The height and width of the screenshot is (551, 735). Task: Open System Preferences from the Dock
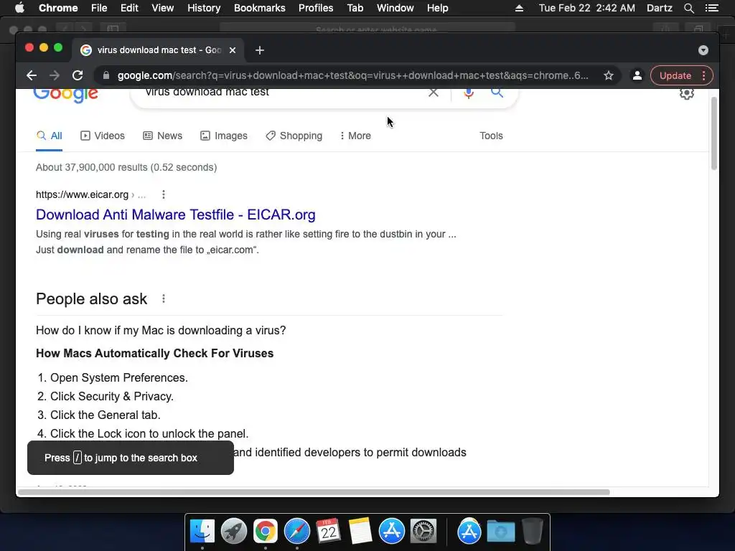(423, 532)
